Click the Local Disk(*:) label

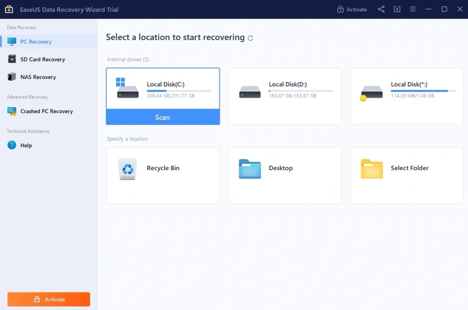pyautogui.click(x=409, y=84)
